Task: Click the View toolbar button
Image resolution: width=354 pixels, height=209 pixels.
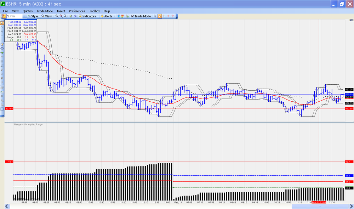Action: pos(48,16)
